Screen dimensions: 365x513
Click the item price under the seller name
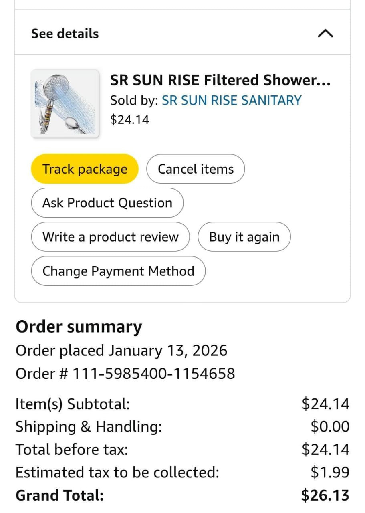point(129,119)
